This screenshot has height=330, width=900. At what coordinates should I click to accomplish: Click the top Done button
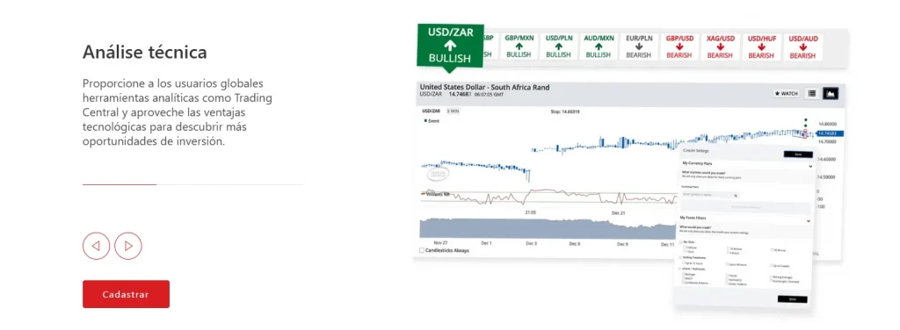pyautogui.click(x=798, y=154)
